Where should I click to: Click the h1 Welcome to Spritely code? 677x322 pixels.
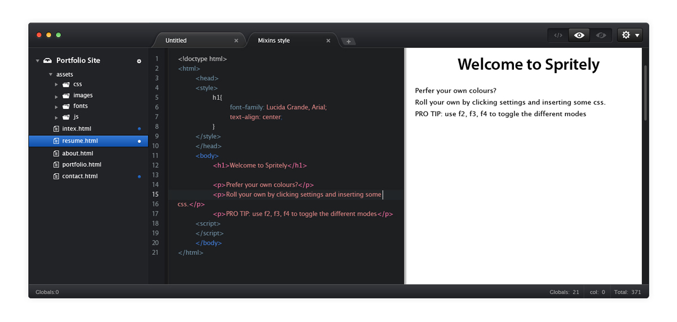pos(260,165)
